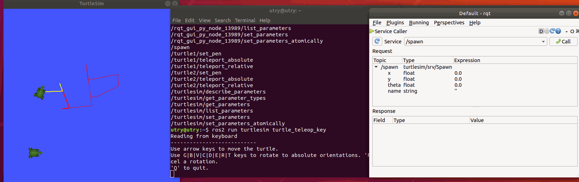Open the rqt Plugins menu

[395, 23]
